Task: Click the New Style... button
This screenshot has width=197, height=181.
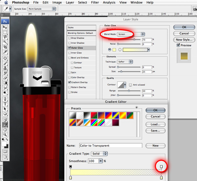Action: click(184, 40)
